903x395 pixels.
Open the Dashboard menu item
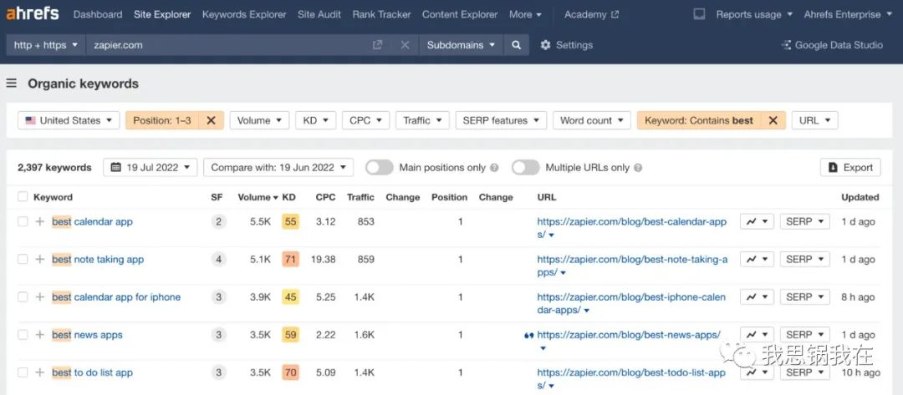pyautogui.click(x=98, y=14)
